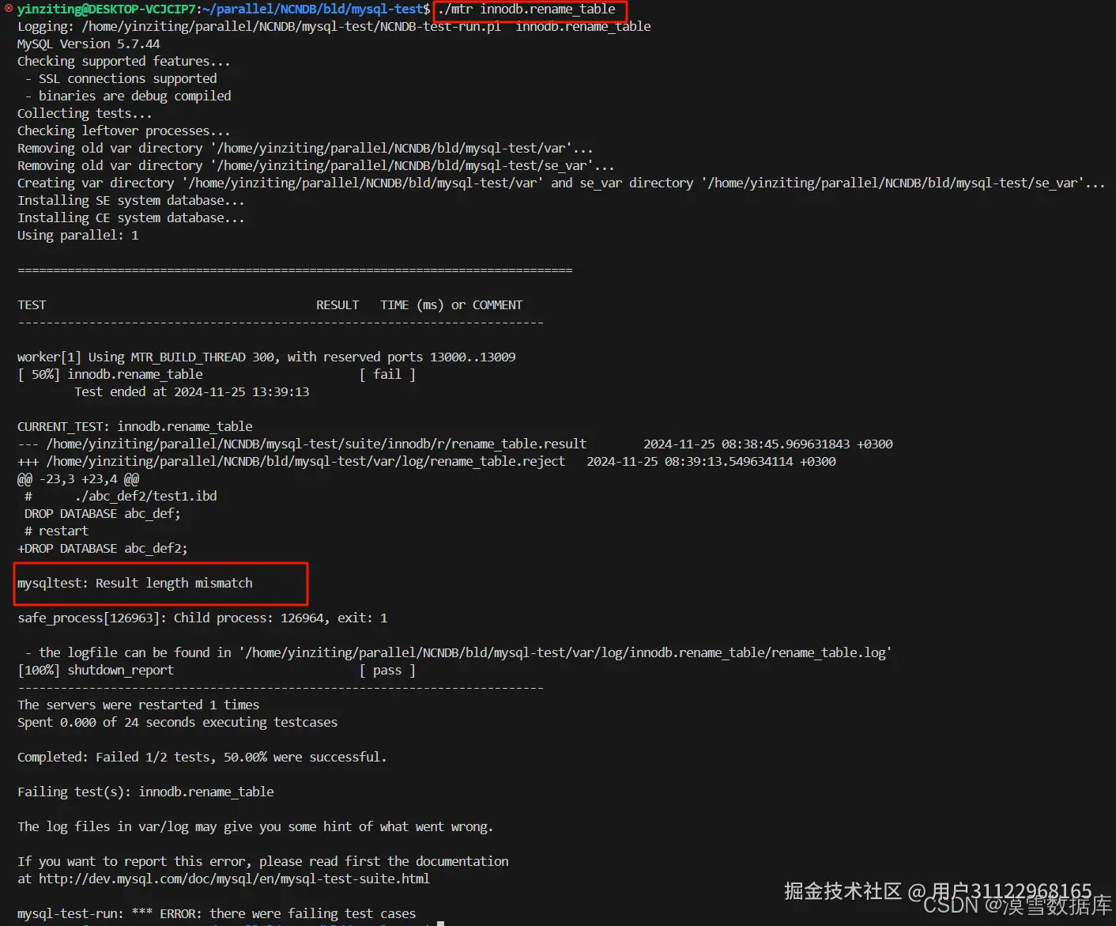
Task: Click the [ fail ] result marker
Action: coord(387,374)
